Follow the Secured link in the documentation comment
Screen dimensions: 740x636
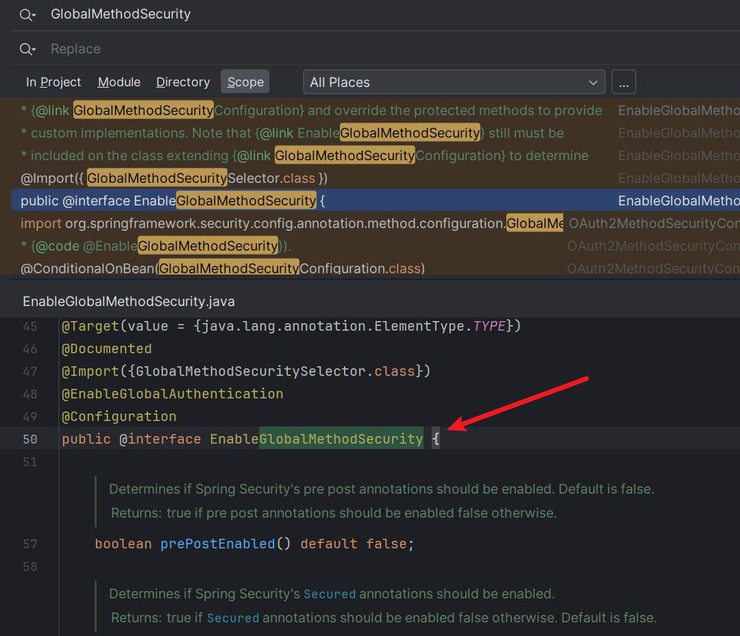330,594
